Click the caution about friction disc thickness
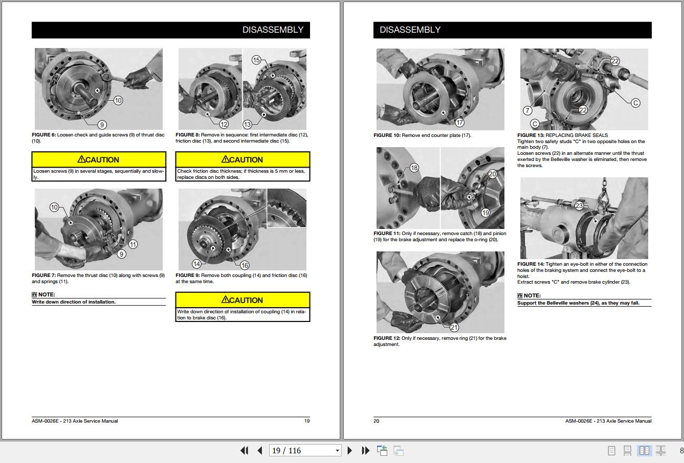Screen dimensions: 684x463 [x=242, y=167]
